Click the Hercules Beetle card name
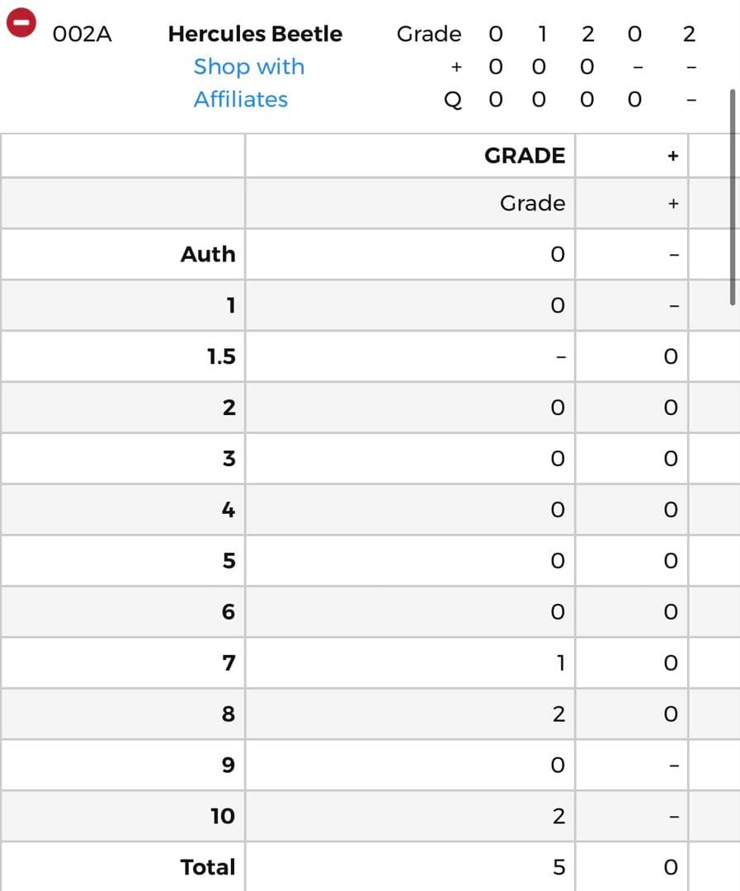 255,34
